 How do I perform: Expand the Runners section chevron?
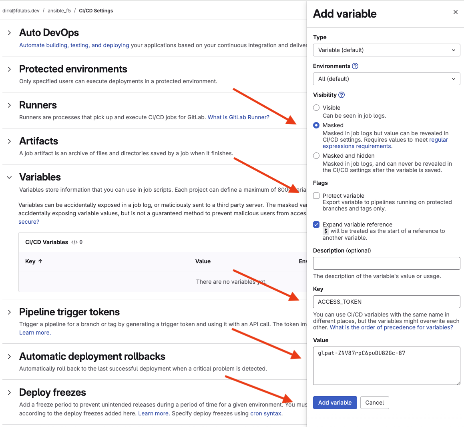pyautogui.click(x=10, y=105)
